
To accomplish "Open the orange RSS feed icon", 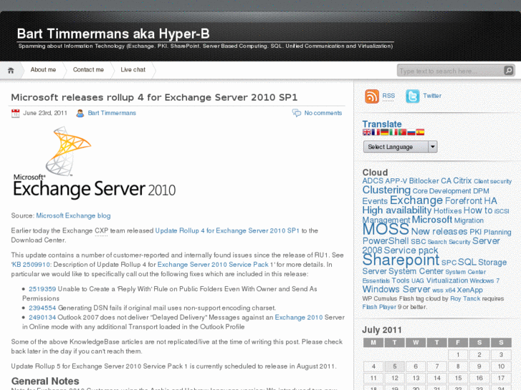I will (x=372, y=97).
